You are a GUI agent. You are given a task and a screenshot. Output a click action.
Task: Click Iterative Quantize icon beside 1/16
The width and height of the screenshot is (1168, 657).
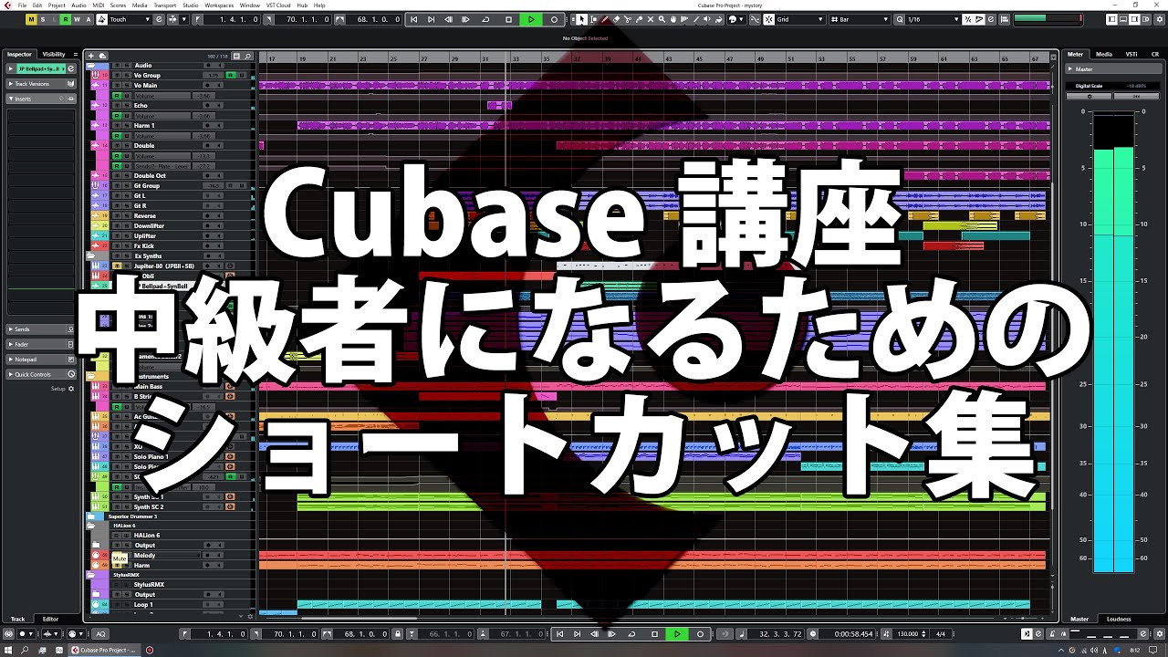pos(968,19)
